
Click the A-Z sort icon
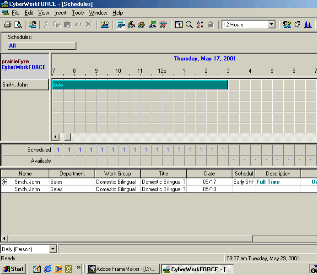point(200,25)
